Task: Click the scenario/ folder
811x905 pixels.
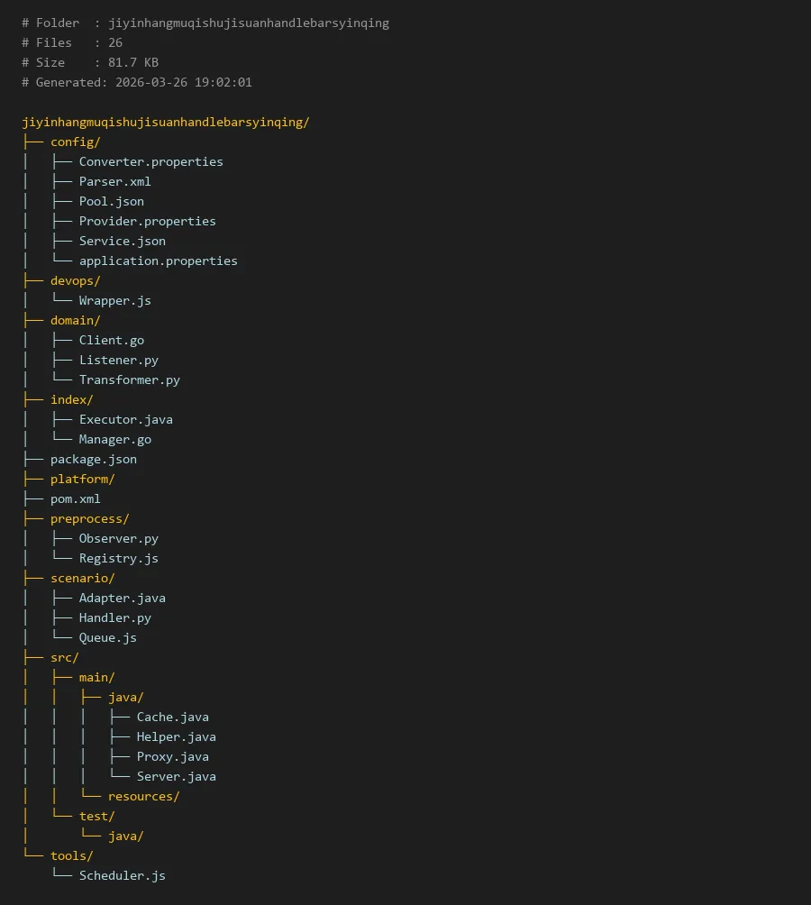Action: coord(82,579)
